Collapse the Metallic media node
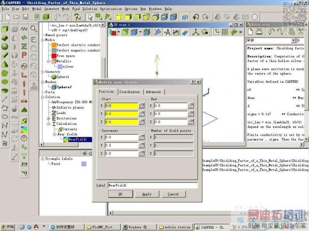 click(x=49, y=61)
